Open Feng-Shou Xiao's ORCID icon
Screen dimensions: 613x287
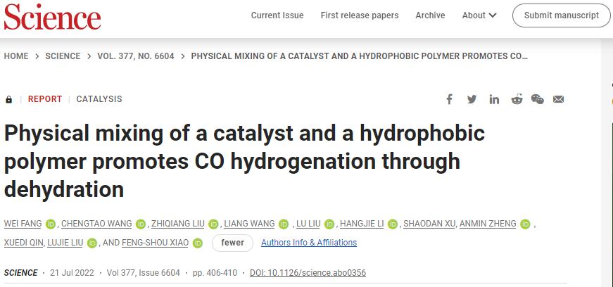198,243
